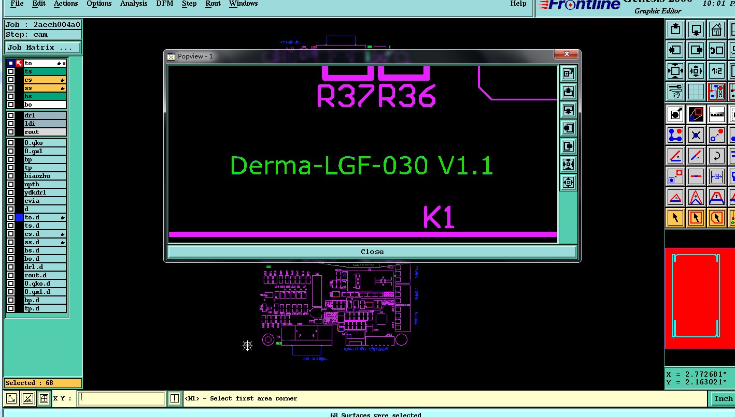Open the Job Matrix button
Image resolution: width=735 pixels, height=417 pixels.
43,48
